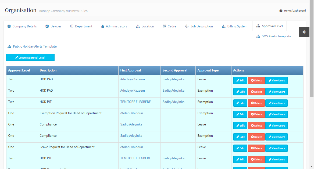314x169 pixels.
Task: Open the Location tab
Action: point(145,26)
